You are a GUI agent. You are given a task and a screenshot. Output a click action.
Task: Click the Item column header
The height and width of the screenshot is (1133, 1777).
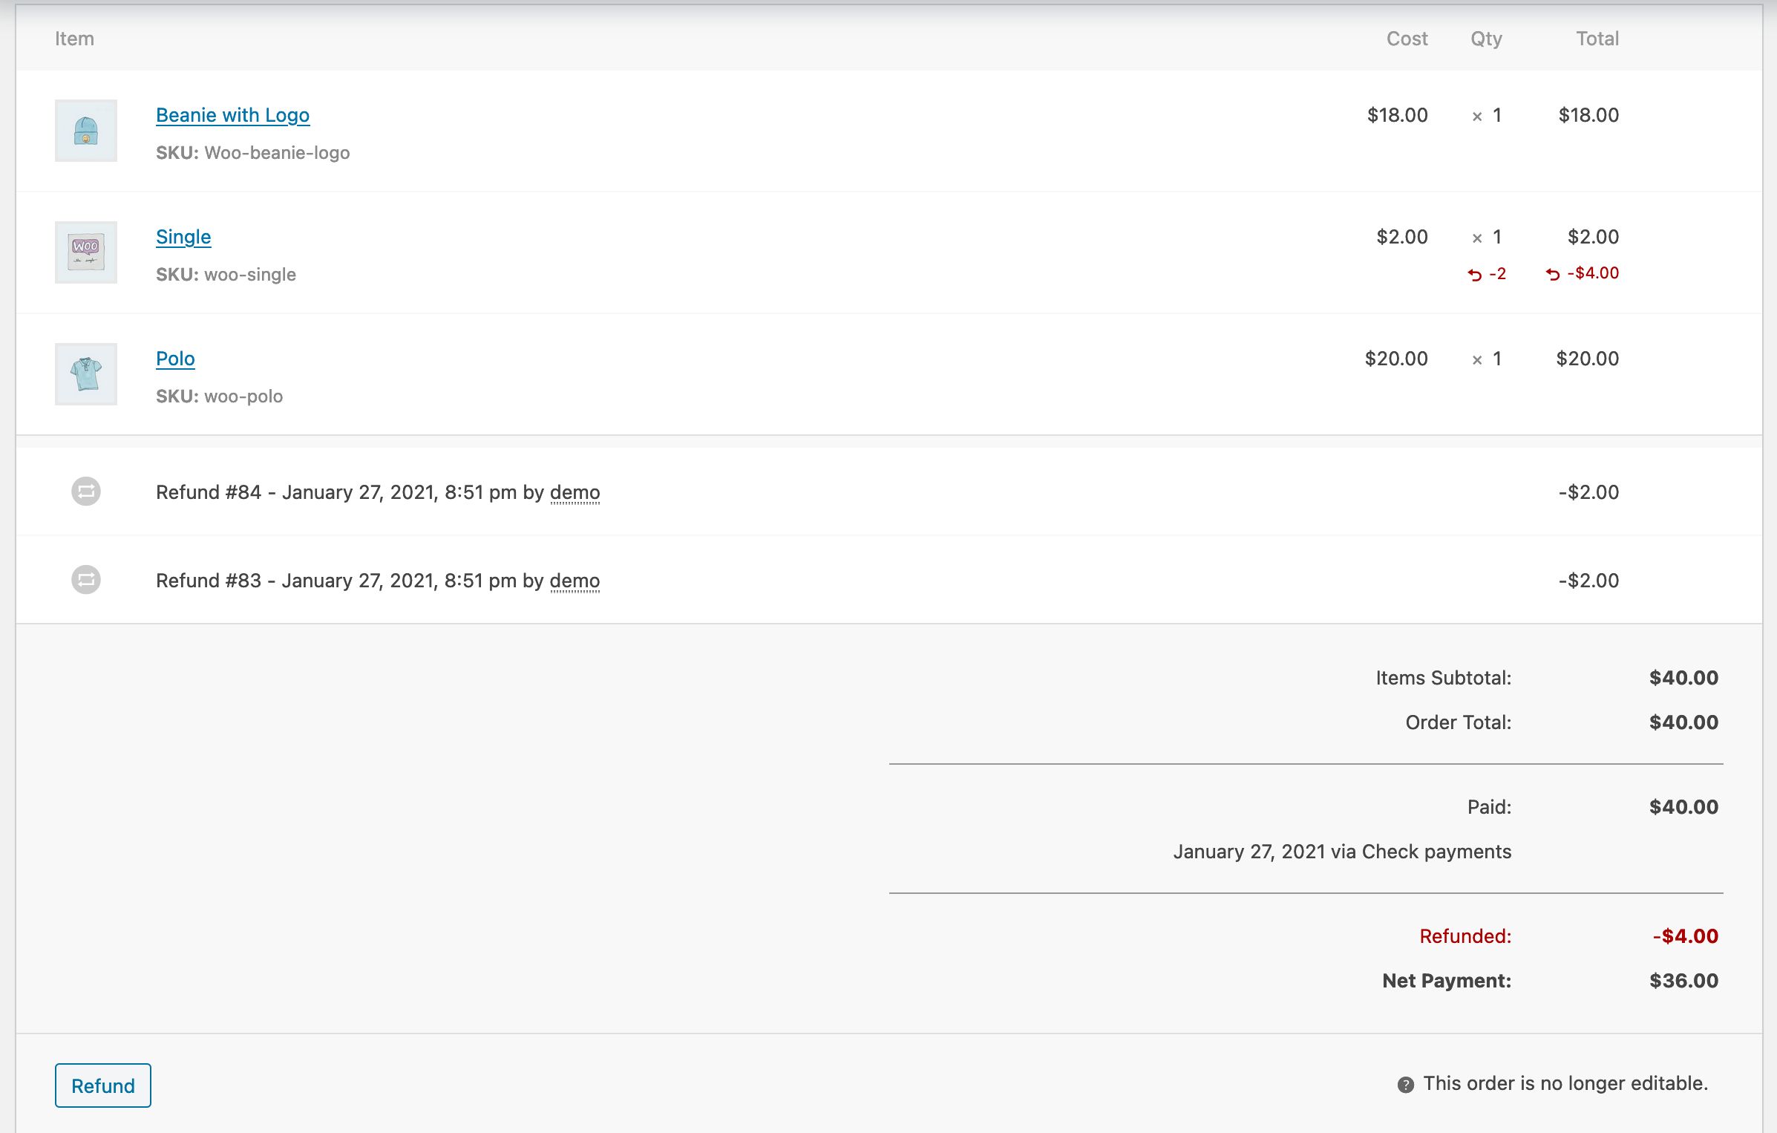(74, 39)
